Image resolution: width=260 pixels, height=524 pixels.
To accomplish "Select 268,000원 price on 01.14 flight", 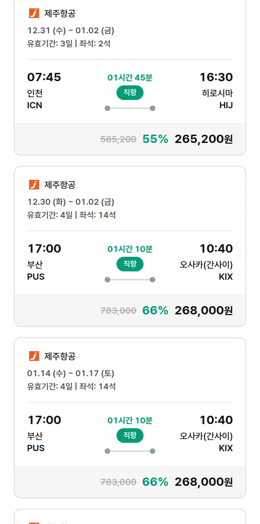I will [203, 482].
